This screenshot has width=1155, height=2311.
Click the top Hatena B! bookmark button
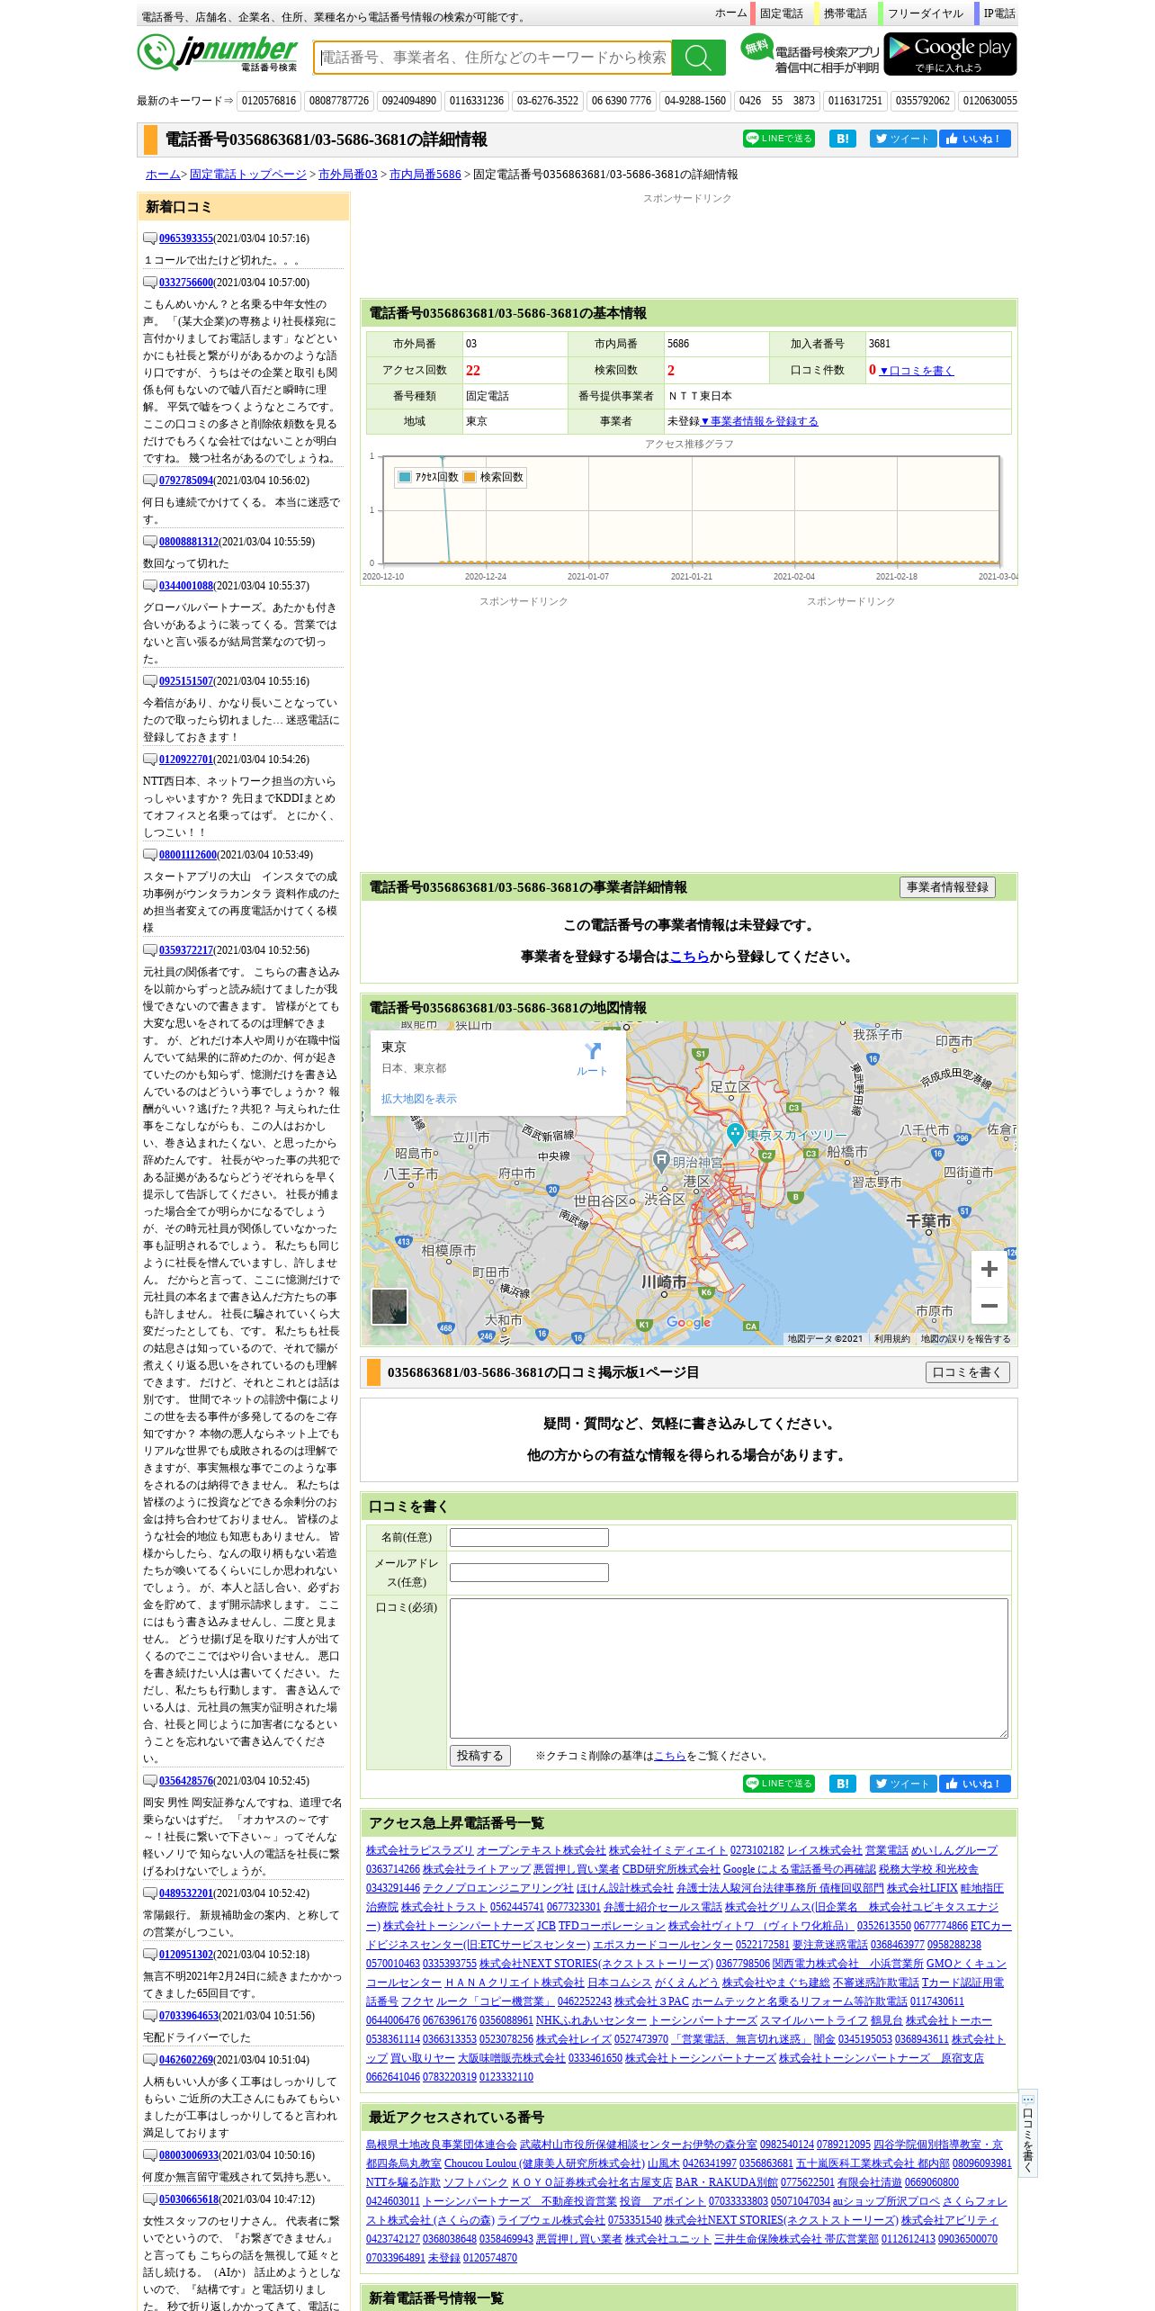842,139
